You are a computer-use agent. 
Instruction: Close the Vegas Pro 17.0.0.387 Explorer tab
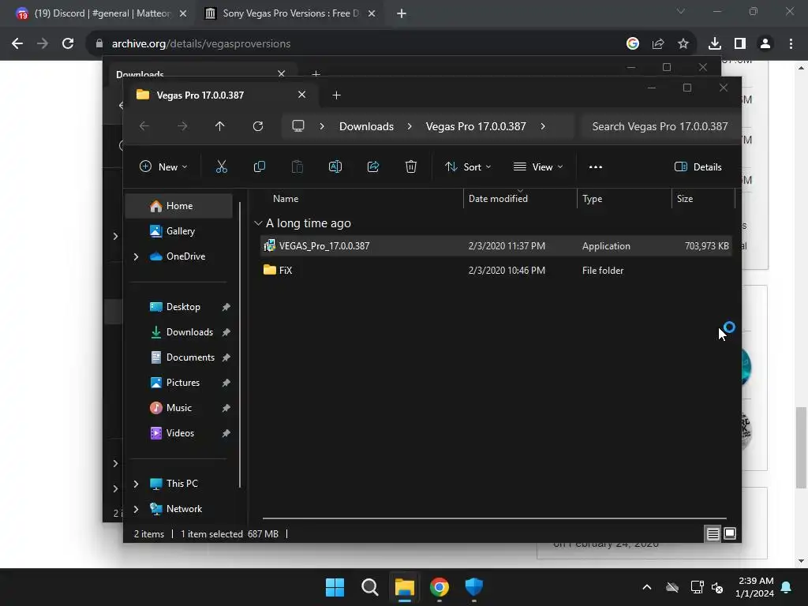(302, 95)
